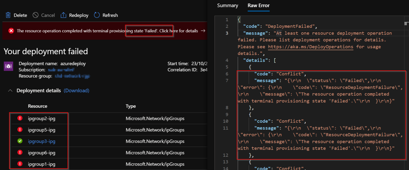Image resolution: width=409 pixels, height=170 pixels.
Task: Switch to the Summary tab
Action: point(227,5)
